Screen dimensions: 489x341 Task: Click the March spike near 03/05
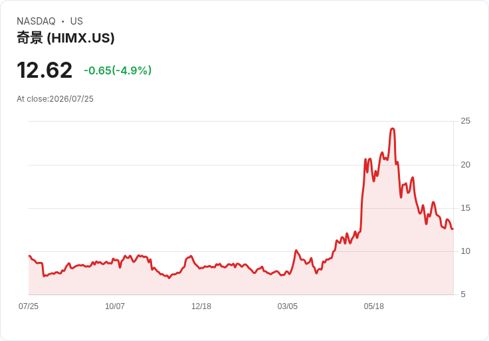(296, 251)
